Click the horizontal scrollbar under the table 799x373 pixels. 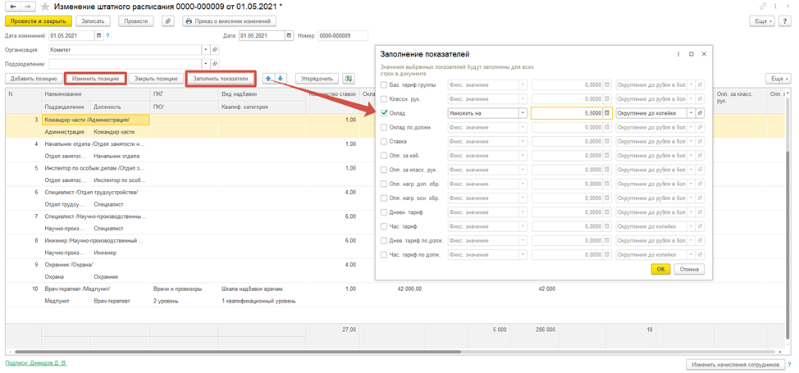click(238, 352)
